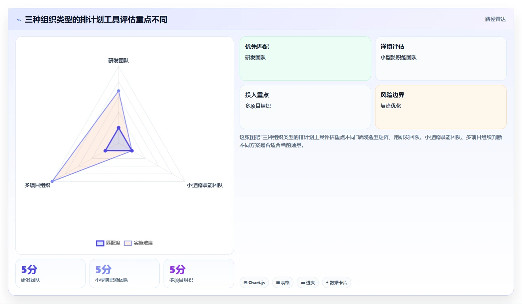Click the 实施难度 data point on 研发团队 axis
This screenshot has height=304, width=522.
coord(118,91)
